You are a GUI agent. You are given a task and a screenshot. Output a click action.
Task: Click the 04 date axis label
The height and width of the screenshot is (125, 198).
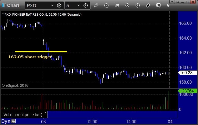[170, 122]
